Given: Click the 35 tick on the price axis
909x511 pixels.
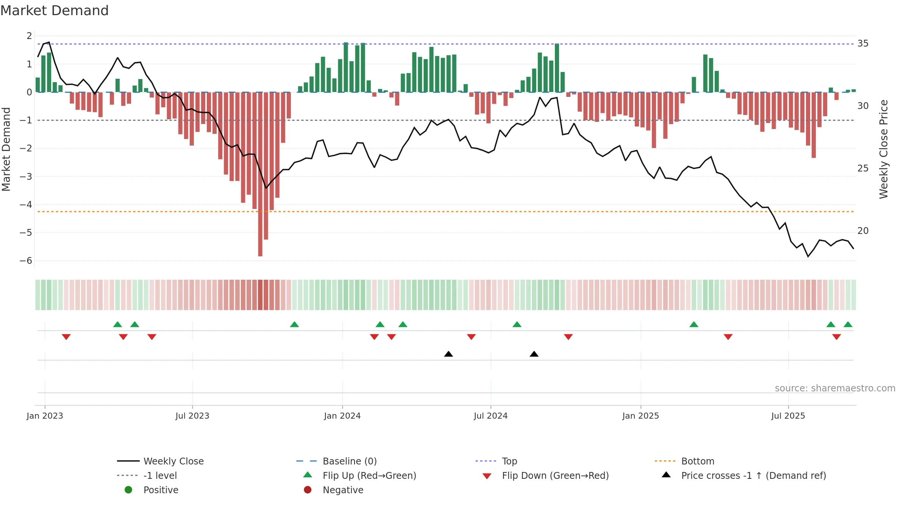Looking at the screenshot, I should click(x=863, y=44).
